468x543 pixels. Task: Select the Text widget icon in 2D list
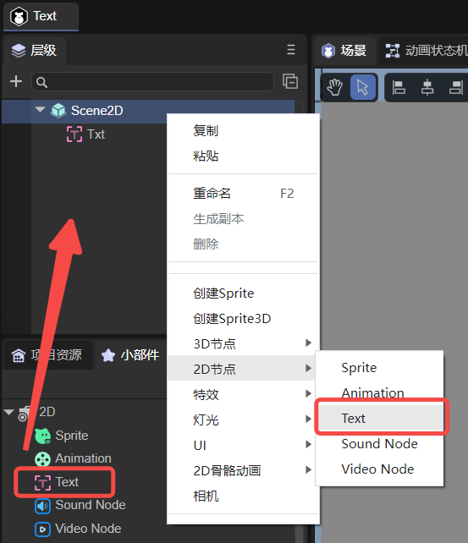42,482
